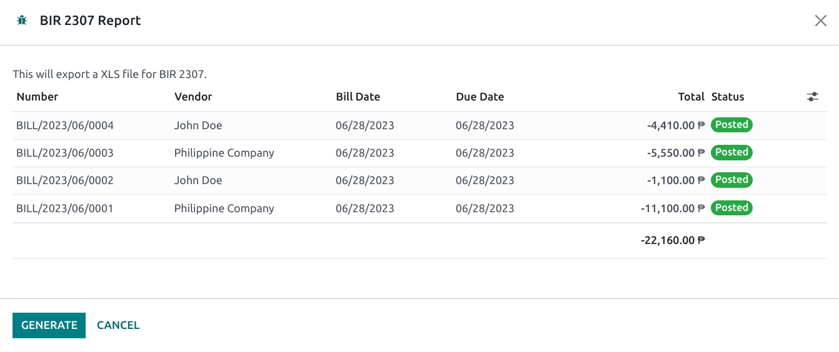Click Posted badge on bill 0004
Screen dimensions: 839x352
tap(731, 125)
